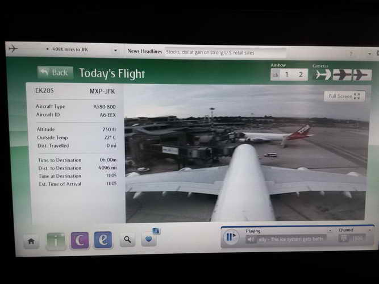Image resolution: width=379 pixels, height=284 pixels.
Task: Select the last dark airplane camera view
Action: [x=362, y=75]
